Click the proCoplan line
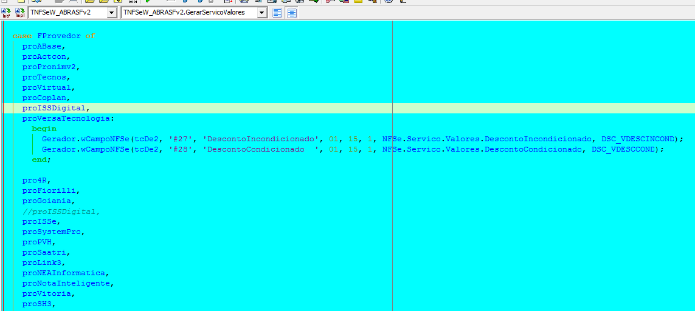This screenshot has height=311, width=695. click(x=47, y=98)
